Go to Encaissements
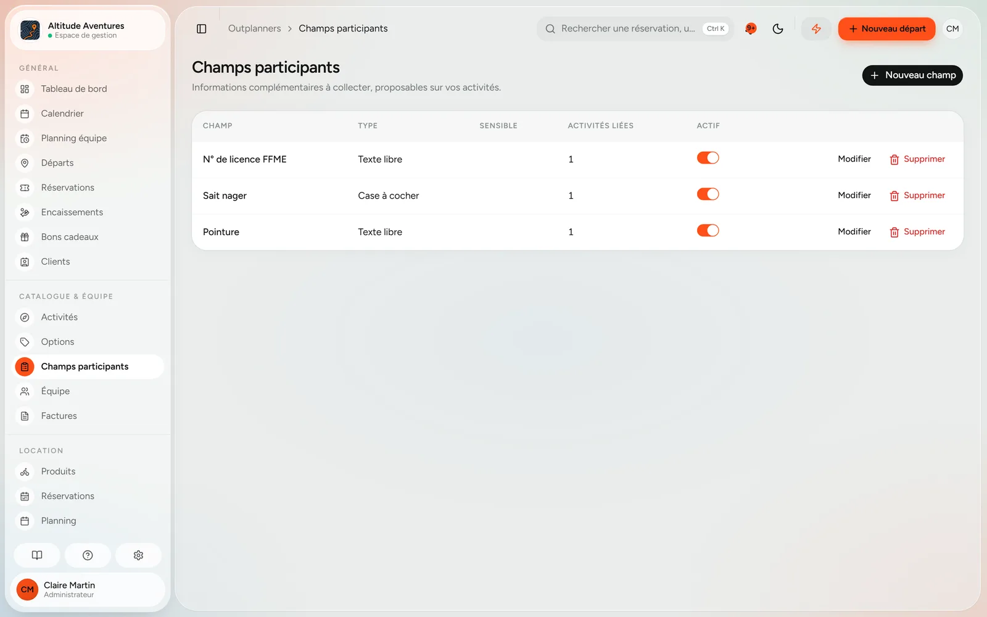The image size is (987, 617). click(89, 212)
